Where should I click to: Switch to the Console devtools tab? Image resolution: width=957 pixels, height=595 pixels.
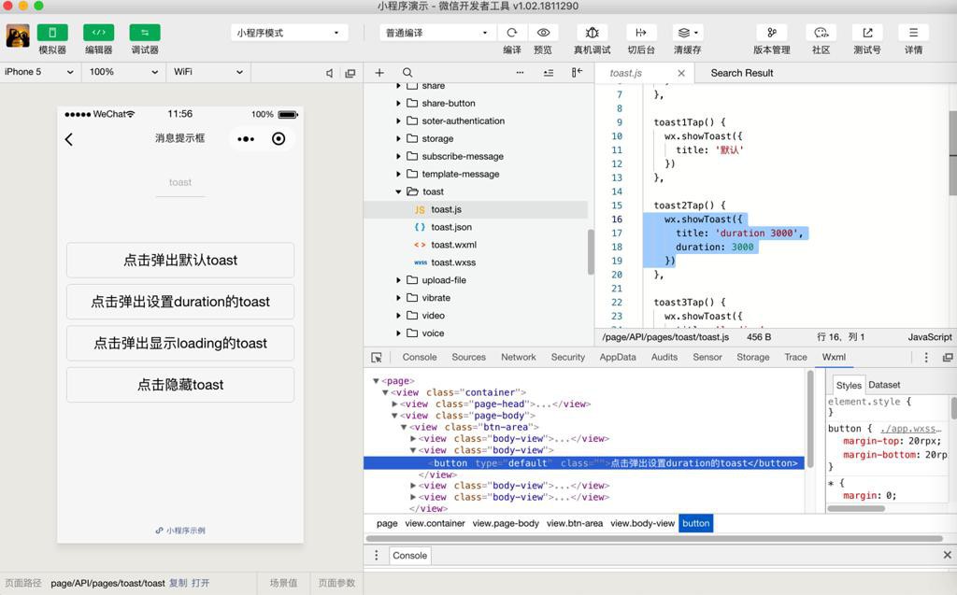pos(420,357)
